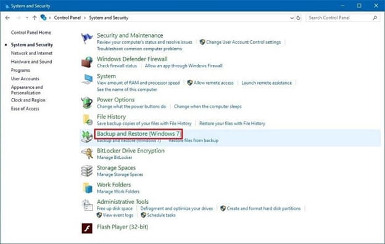
Task: Expand the root chevron before Control Panel
Action: pyautogui.click(x=50, y=18)
